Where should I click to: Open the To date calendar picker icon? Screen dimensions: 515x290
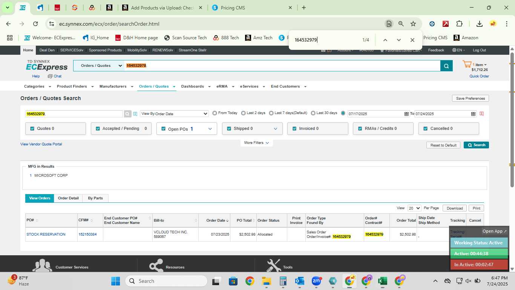[x=473, y=114]
